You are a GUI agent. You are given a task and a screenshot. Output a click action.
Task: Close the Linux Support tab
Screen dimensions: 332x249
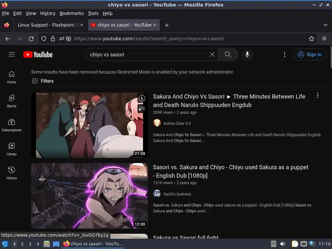point(82,25)
